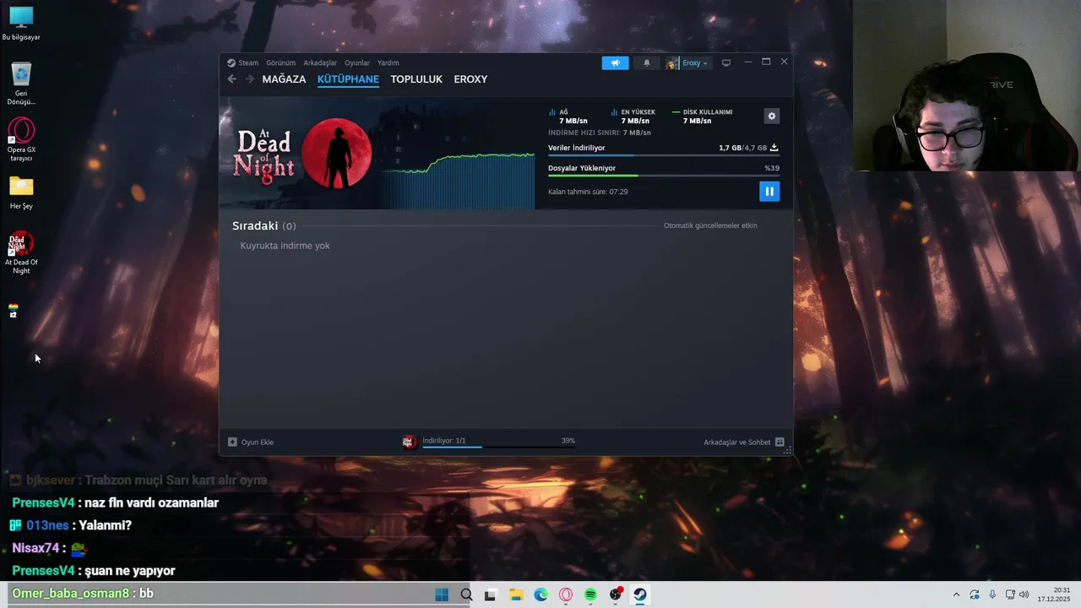Click the Steam window resize grip
The width and height of the screenshot is (1081, 608).
pyautogui.click(x=788, y=451)
